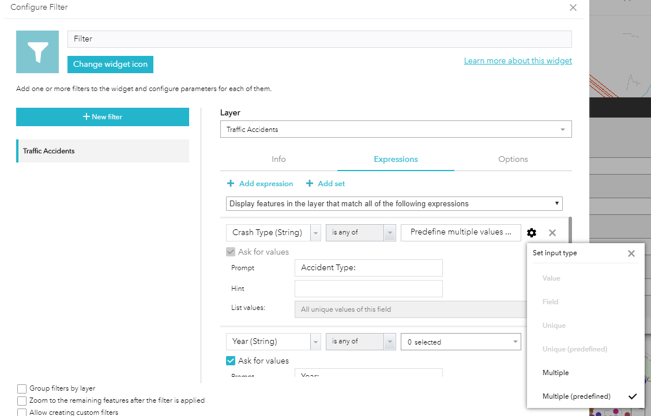Open input type settings gear icon
This screenshot has height=416, width=651.
click(532, 233)
